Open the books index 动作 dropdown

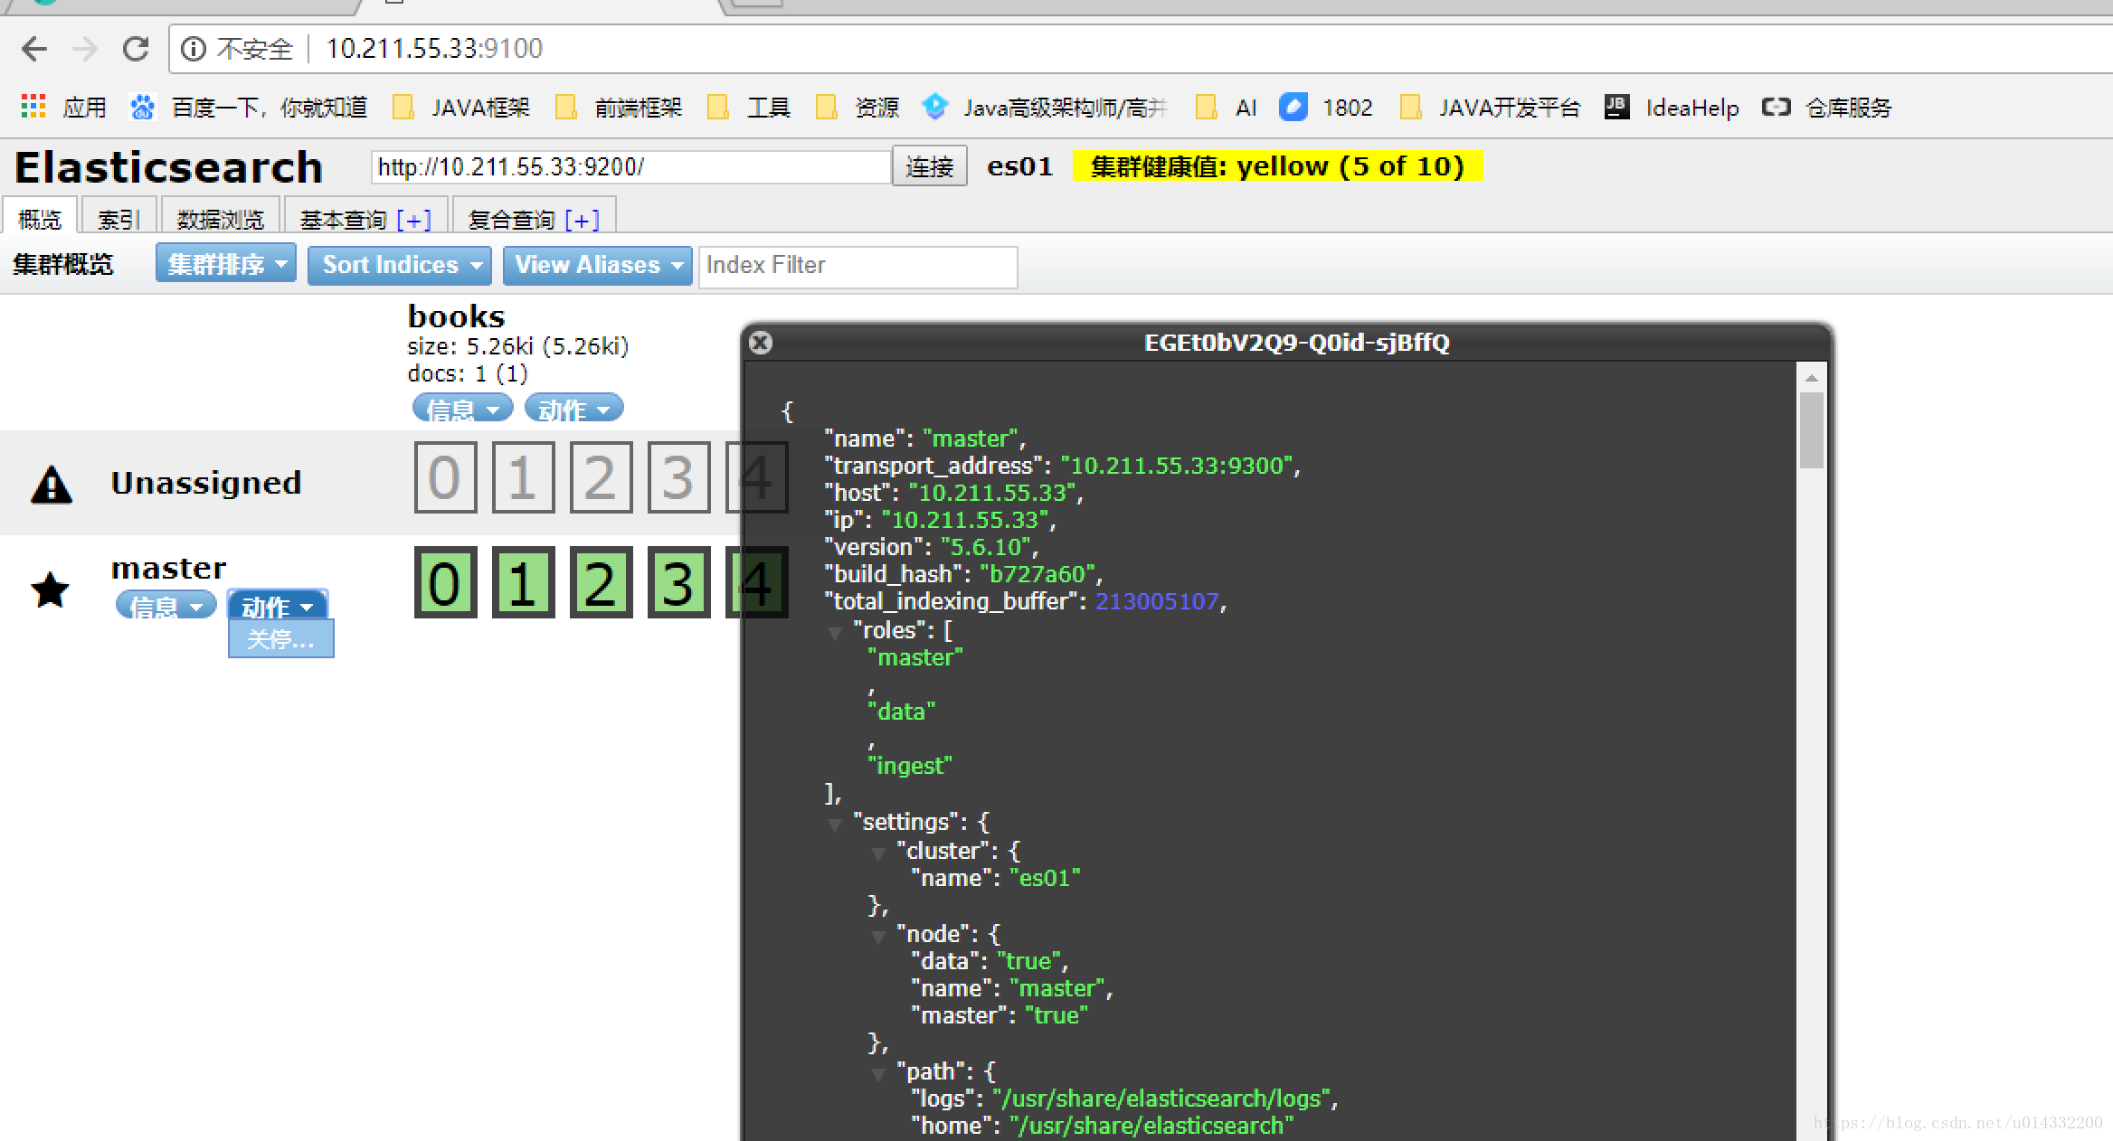tap(574, 409)
